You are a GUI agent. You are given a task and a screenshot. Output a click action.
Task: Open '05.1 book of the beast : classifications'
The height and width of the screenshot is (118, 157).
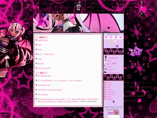tap(83, 99)
